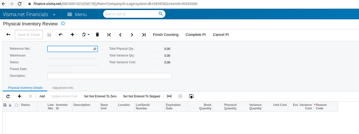359x134 pixels.
Task: Click the Ext. Variance Cost column header
Action: coord(300,107)
